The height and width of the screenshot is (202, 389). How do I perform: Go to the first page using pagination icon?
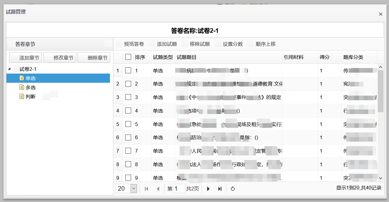coord(146,189)
